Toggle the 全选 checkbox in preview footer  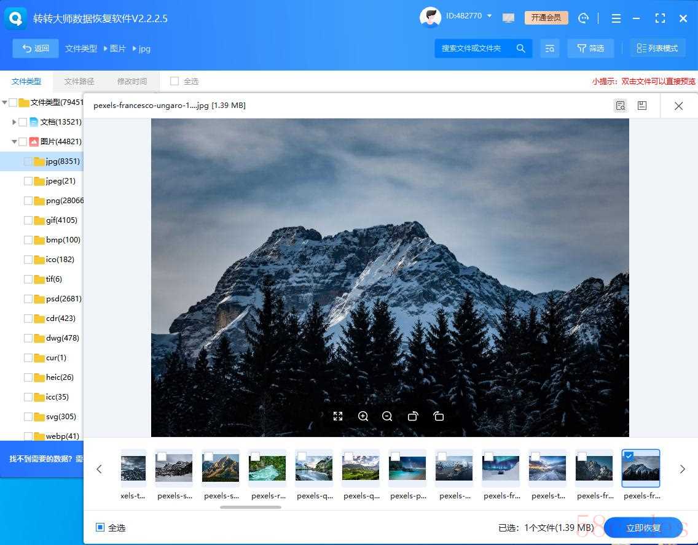[100, 527]
